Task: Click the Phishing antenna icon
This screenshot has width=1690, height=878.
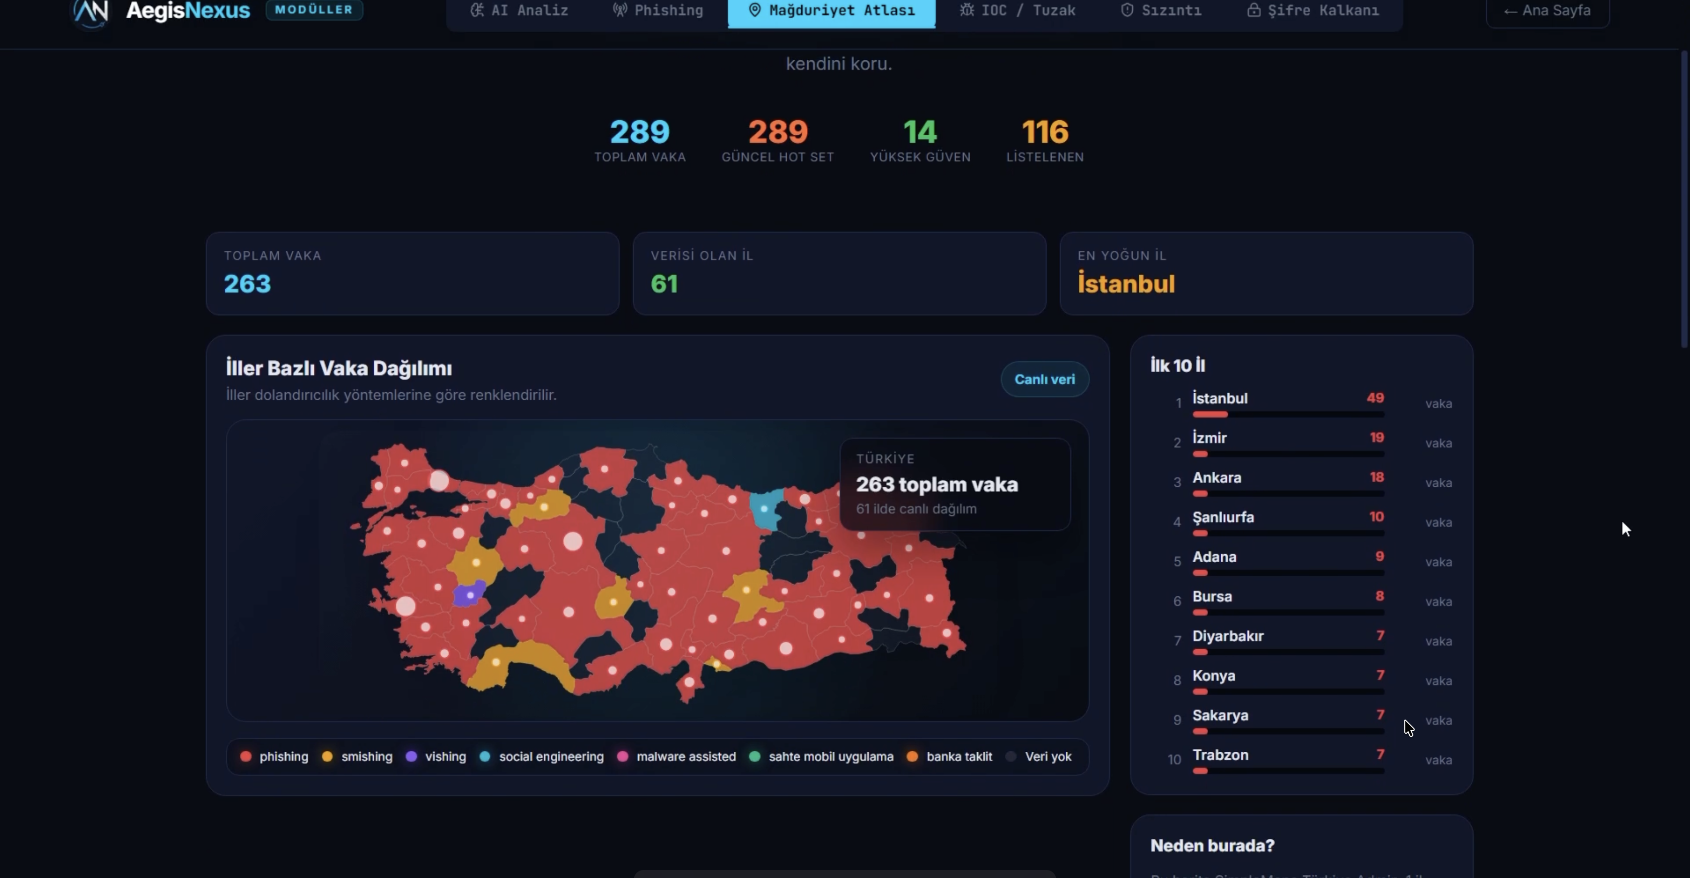Action: click(x=619, y=10)
